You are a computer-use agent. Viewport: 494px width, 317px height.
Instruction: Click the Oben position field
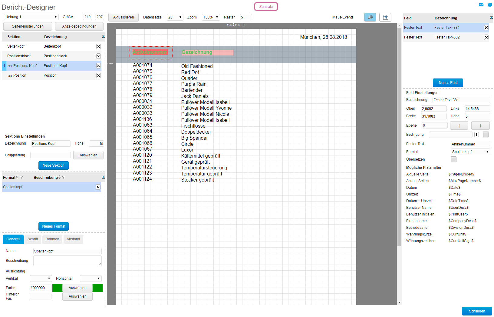pyautogui.click(x=434, y=108)
